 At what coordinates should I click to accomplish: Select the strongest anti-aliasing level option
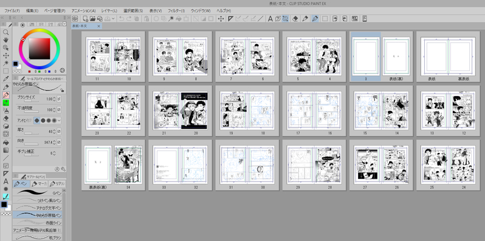coord(54,120)
